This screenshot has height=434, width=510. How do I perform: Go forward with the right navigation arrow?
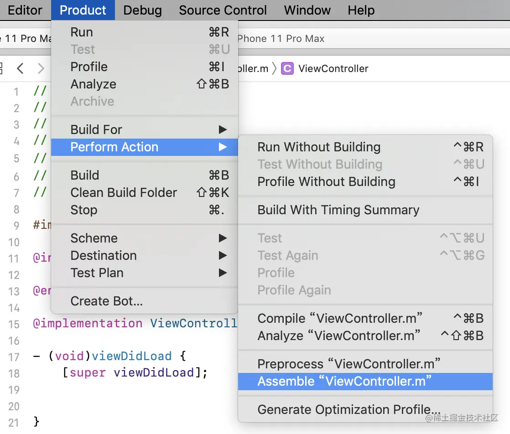click(41, 68)
